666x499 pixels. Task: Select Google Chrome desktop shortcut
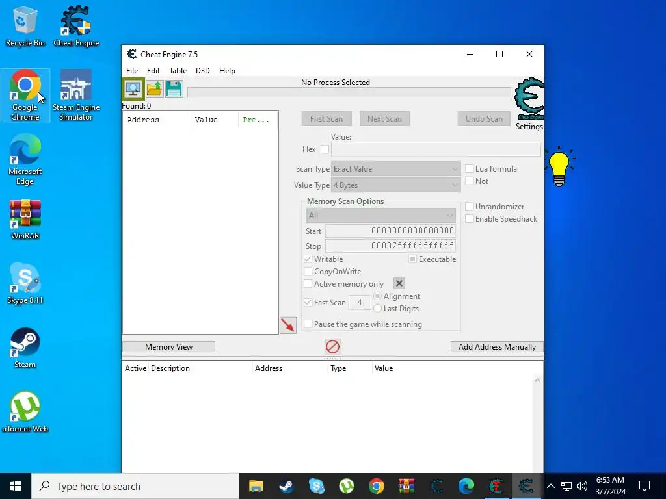(25, 95)
